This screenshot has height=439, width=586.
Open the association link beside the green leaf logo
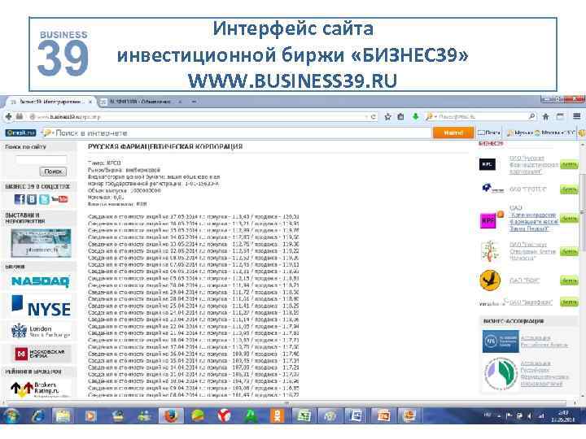pos(544,374)
